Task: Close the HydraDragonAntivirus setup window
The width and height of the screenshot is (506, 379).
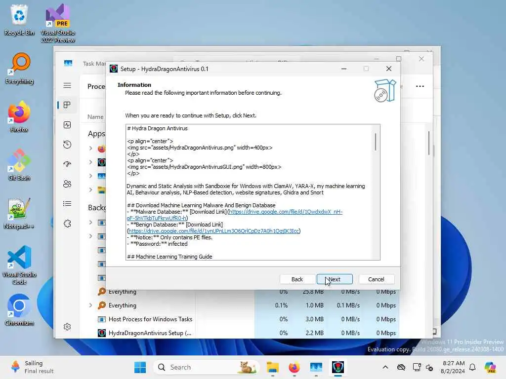Action: pyautogui.click(x=389, y=69)
